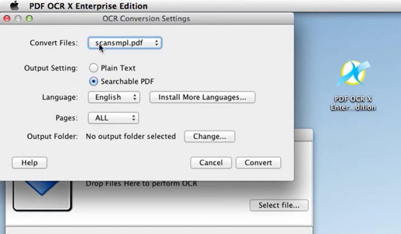Open the Apple menu
Viewport: 401px width, 234px height.
pyautogui.click(x=14, y=6)
